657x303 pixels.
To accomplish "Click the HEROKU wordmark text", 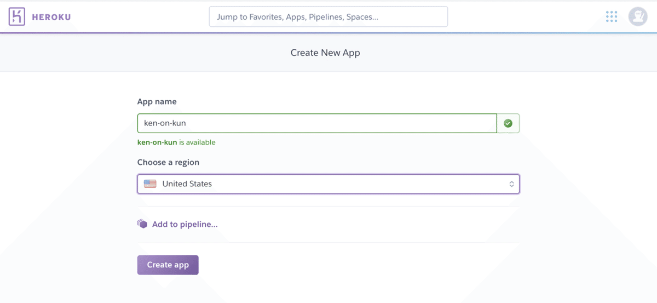I will 51,17.
